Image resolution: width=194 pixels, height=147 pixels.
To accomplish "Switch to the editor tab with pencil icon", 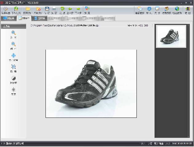I will 24,18.
